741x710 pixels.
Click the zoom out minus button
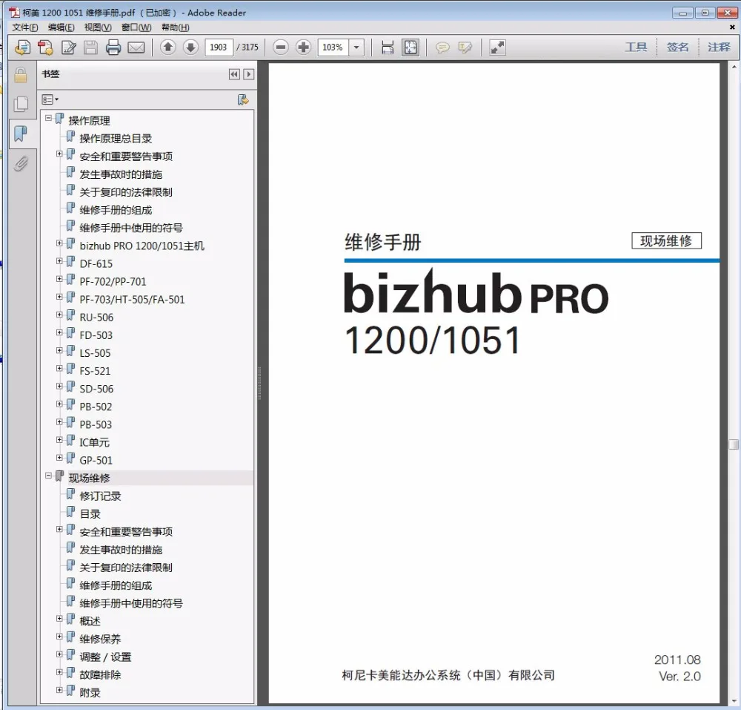point(281,47)
